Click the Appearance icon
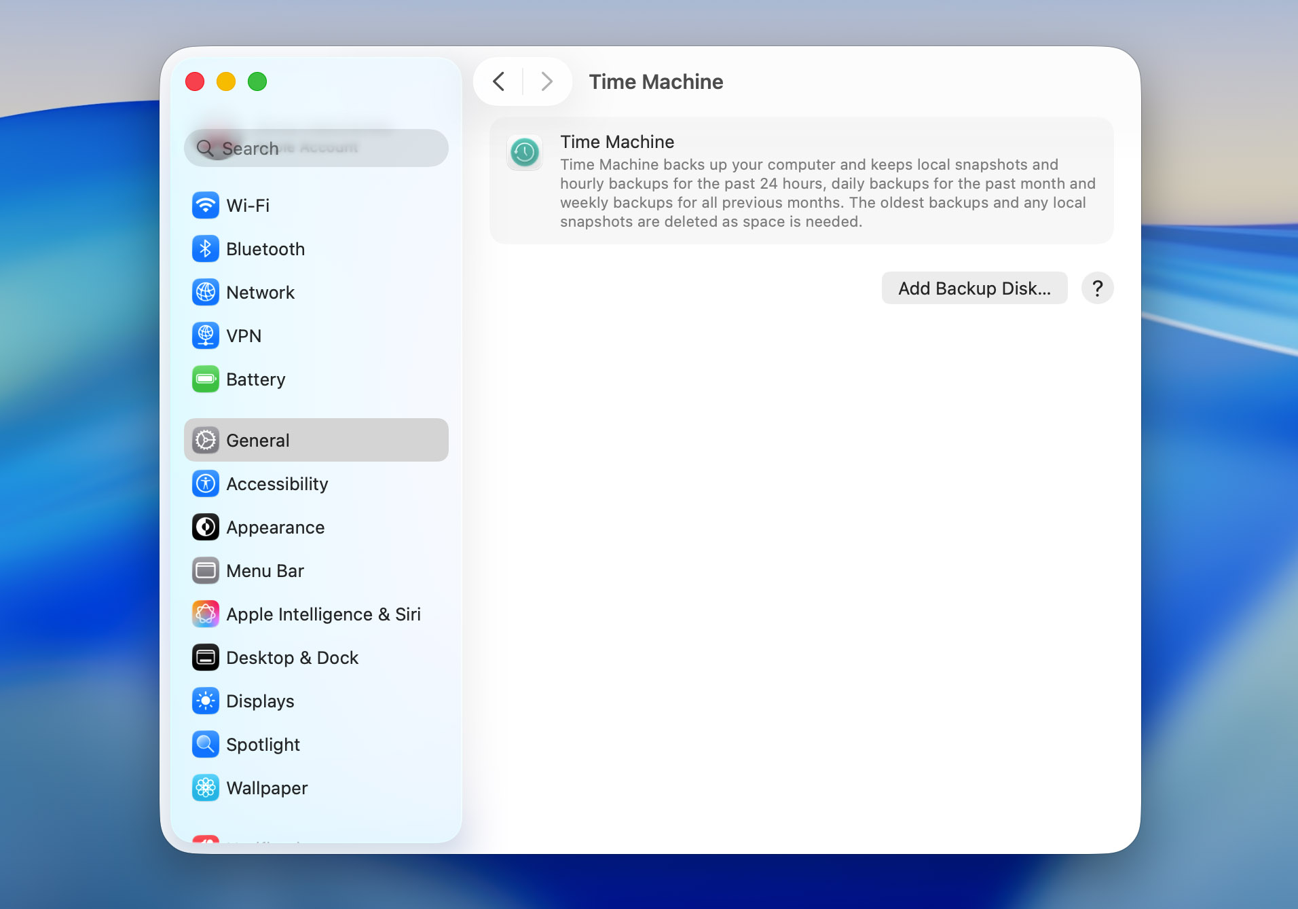This screenshot has height=909, width=1298. (x=206, y=527)
